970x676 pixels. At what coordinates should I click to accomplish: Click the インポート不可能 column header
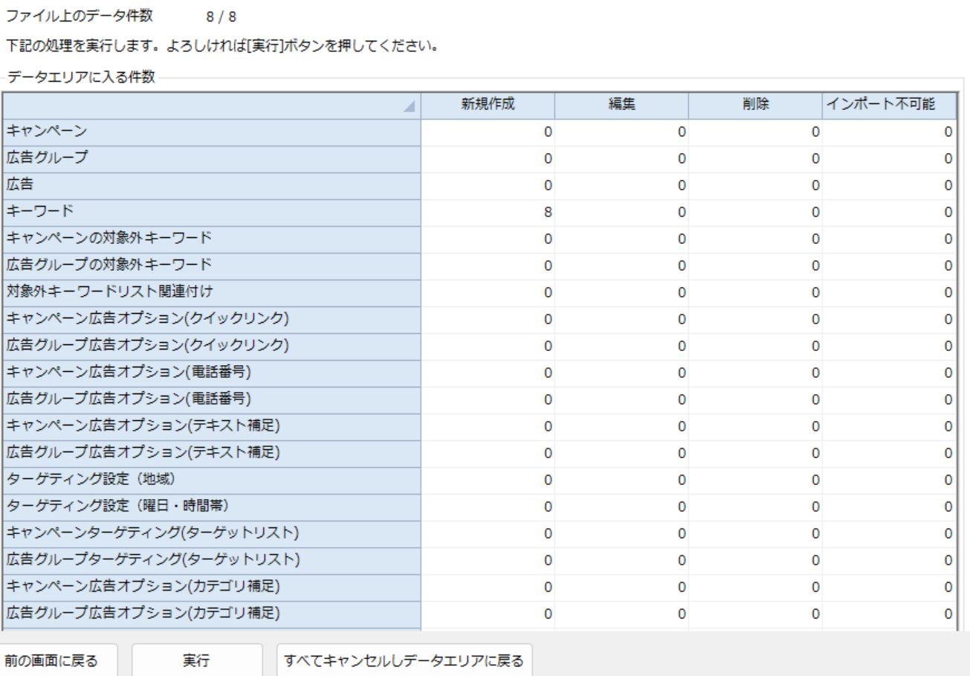888,106
